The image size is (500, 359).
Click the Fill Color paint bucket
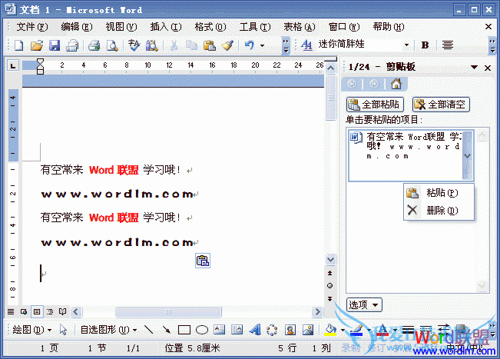[331, 330]
